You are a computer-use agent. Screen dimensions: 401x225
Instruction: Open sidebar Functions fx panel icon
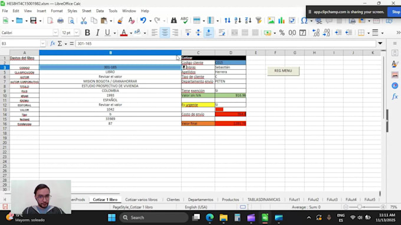coord(395,96)
